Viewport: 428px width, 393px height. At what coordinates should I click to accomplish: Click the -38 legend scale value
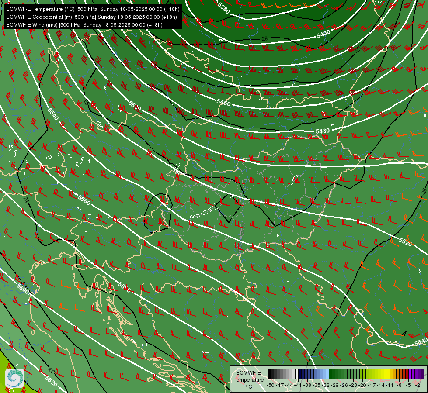[x=307, y=386]
